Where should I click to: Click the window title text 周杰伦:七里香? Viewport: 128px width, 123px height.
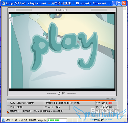(x=61, y=3)
